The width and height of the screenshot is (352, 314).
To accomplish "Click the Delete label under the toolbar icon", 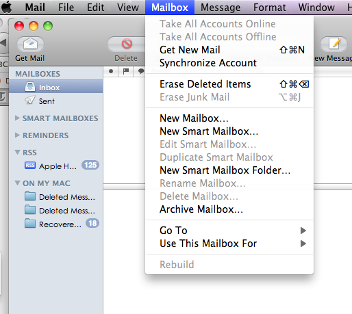I will coord(126,58).
